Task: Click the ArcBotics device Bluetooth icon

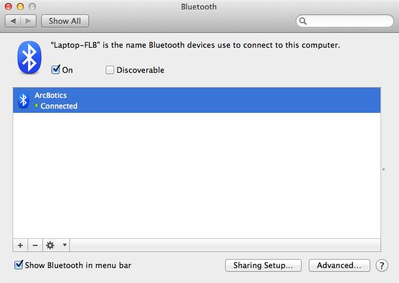Action: (x=23, y=100)
